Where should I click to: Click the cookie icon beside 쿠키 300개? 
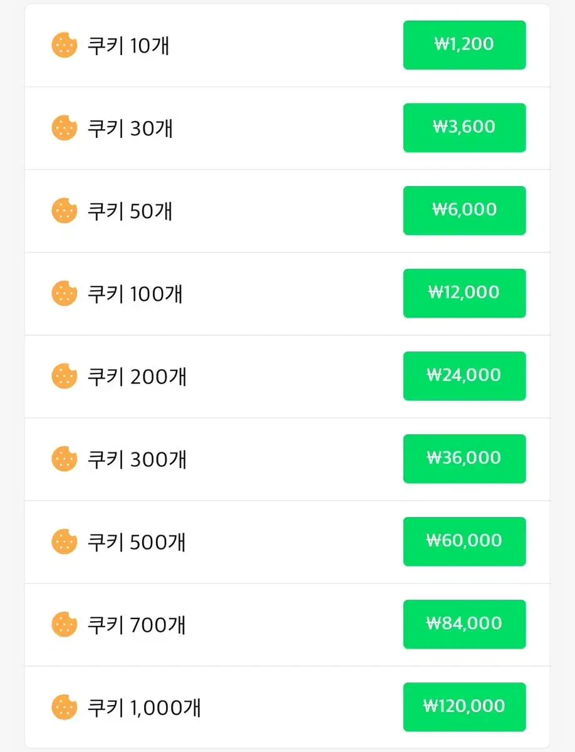coord(64,459)
